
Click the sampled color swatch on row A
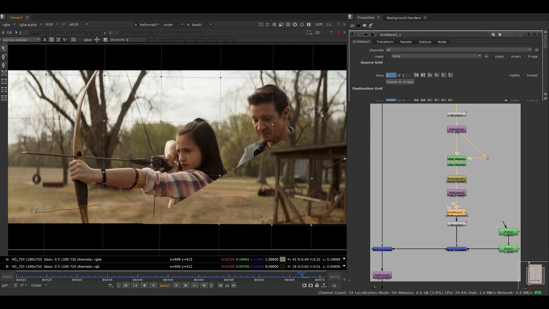click(x=282, y=259)
